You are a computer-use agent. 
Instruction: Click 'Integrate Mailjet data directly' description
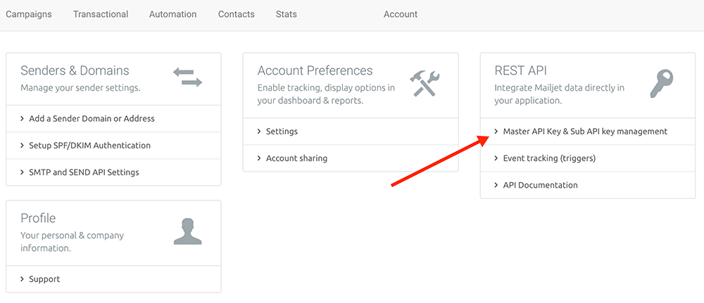(560, 94)
